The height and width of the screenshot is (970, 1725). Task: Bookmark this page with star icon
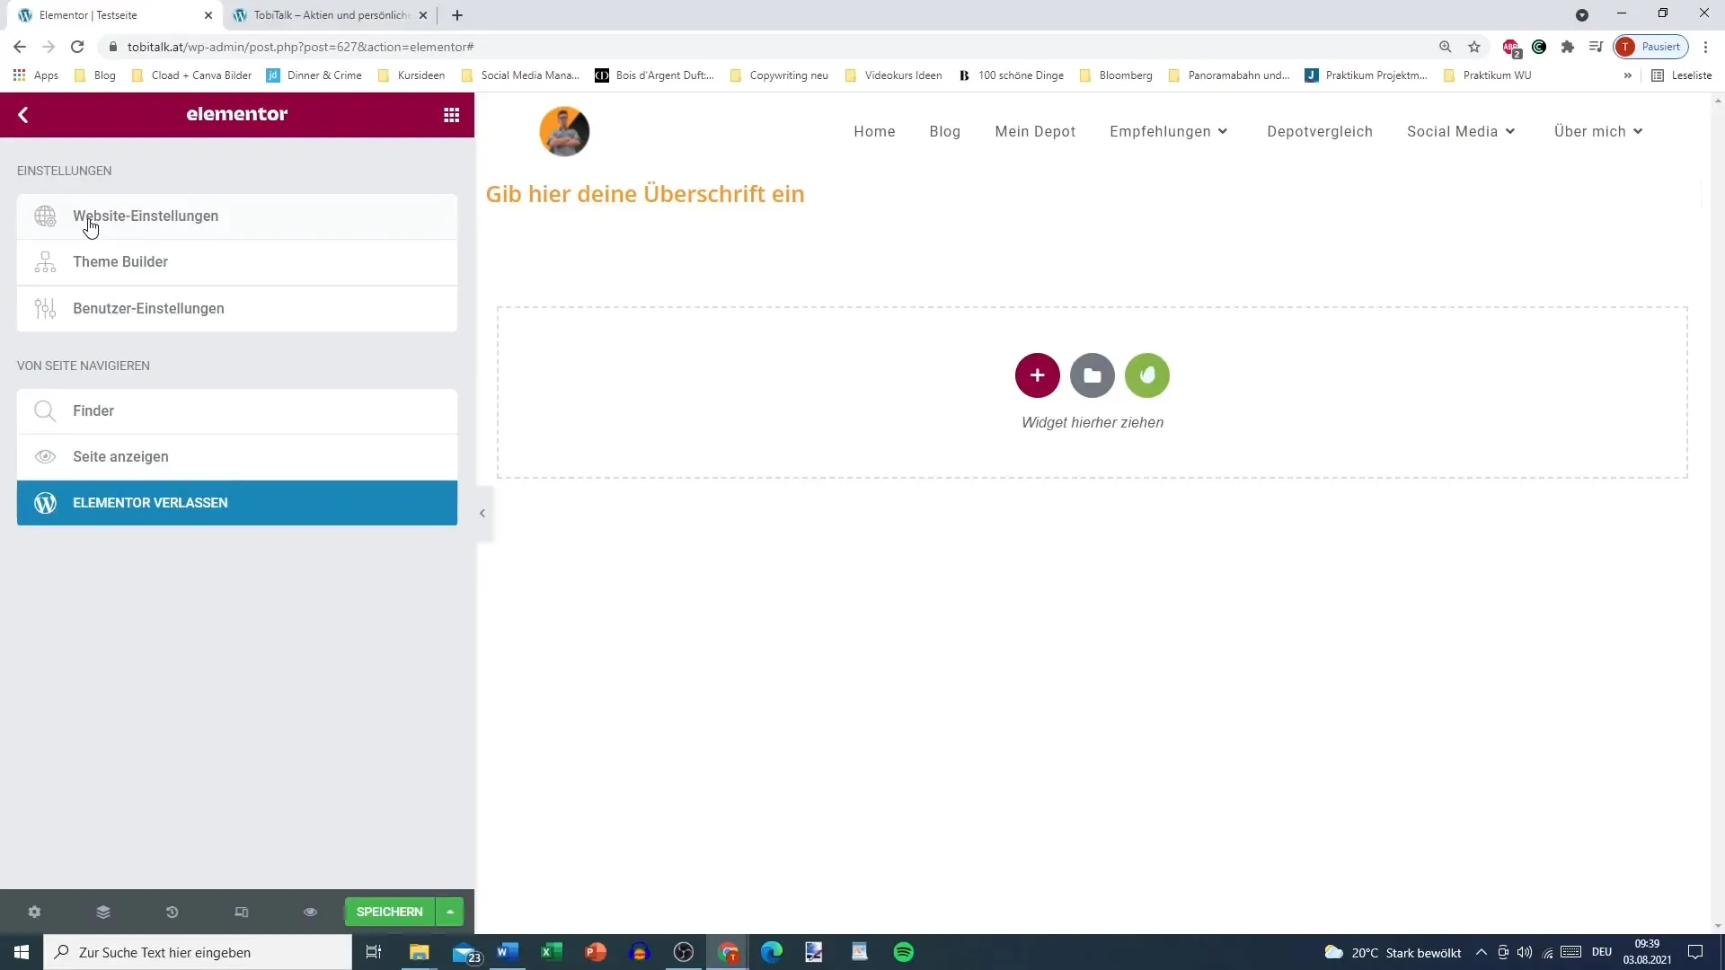click(1474, 47)
